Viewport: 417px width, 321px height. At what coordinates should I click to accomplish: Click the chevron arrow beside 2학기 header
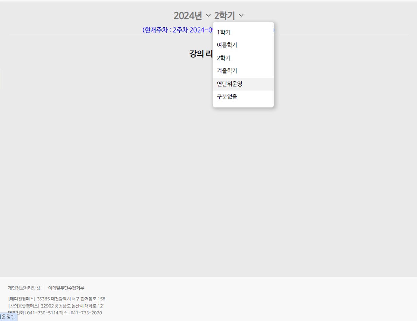[241, 16]
